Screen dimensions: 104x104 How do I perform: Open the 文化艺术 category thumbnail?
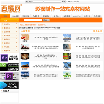(x=25, y=47)
